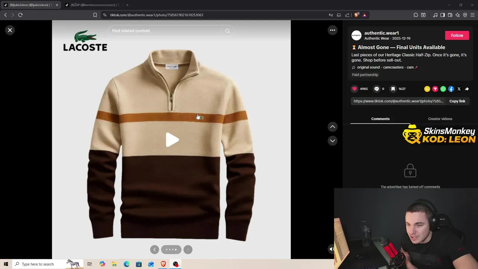This screenshot has height=269, width=478.
Task: Share post to X
Action: [x=459, y=89]
